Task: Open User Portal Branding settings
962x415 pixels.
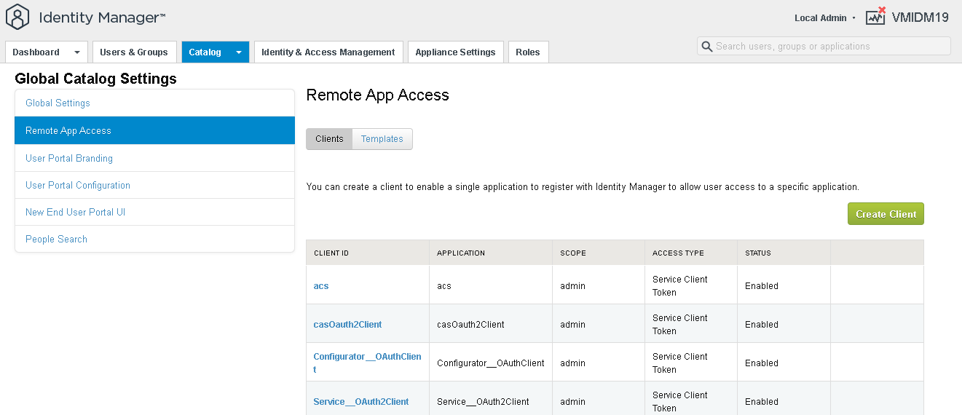Action: pyautogui.click(x=154, y=158)
